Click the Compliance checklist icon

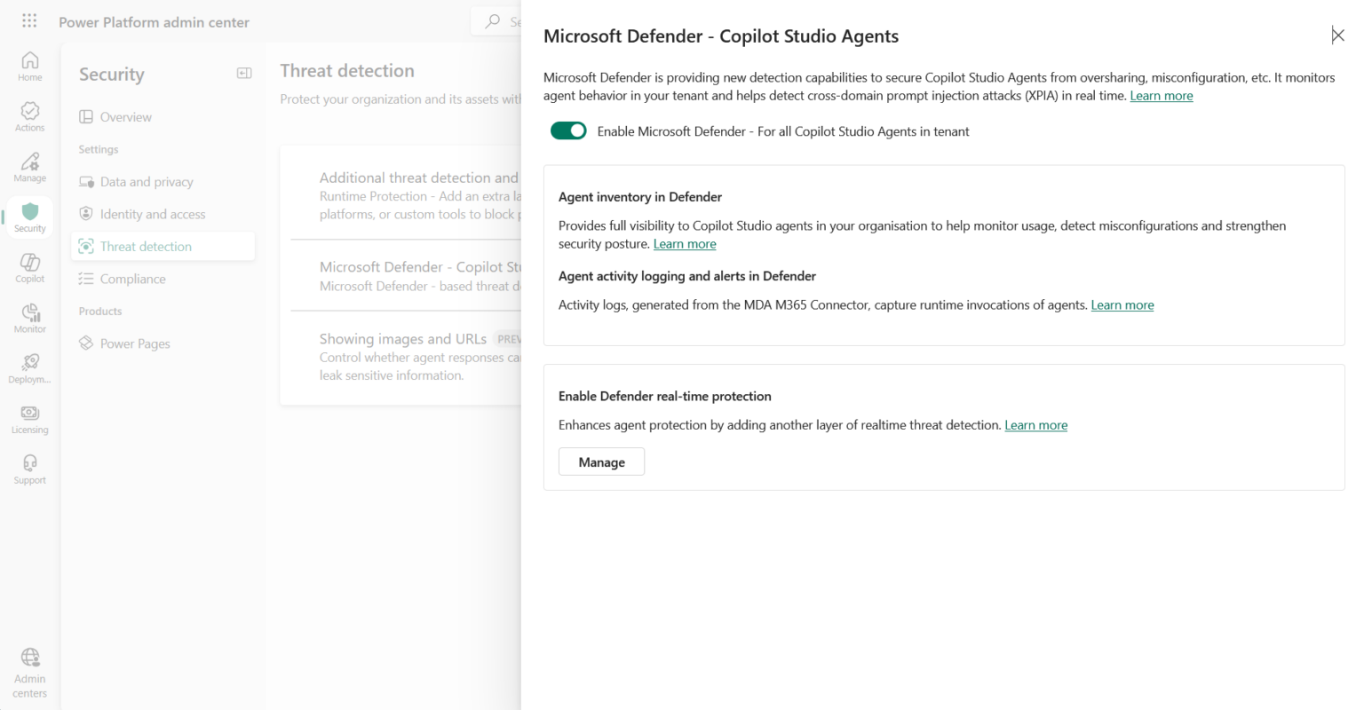point(86,279)
